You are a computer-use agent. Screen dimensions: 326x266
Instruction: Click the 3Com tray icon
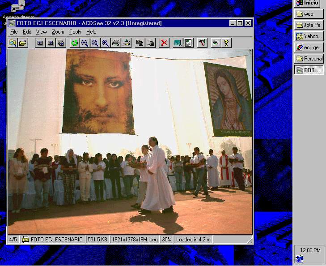(299, 259)
